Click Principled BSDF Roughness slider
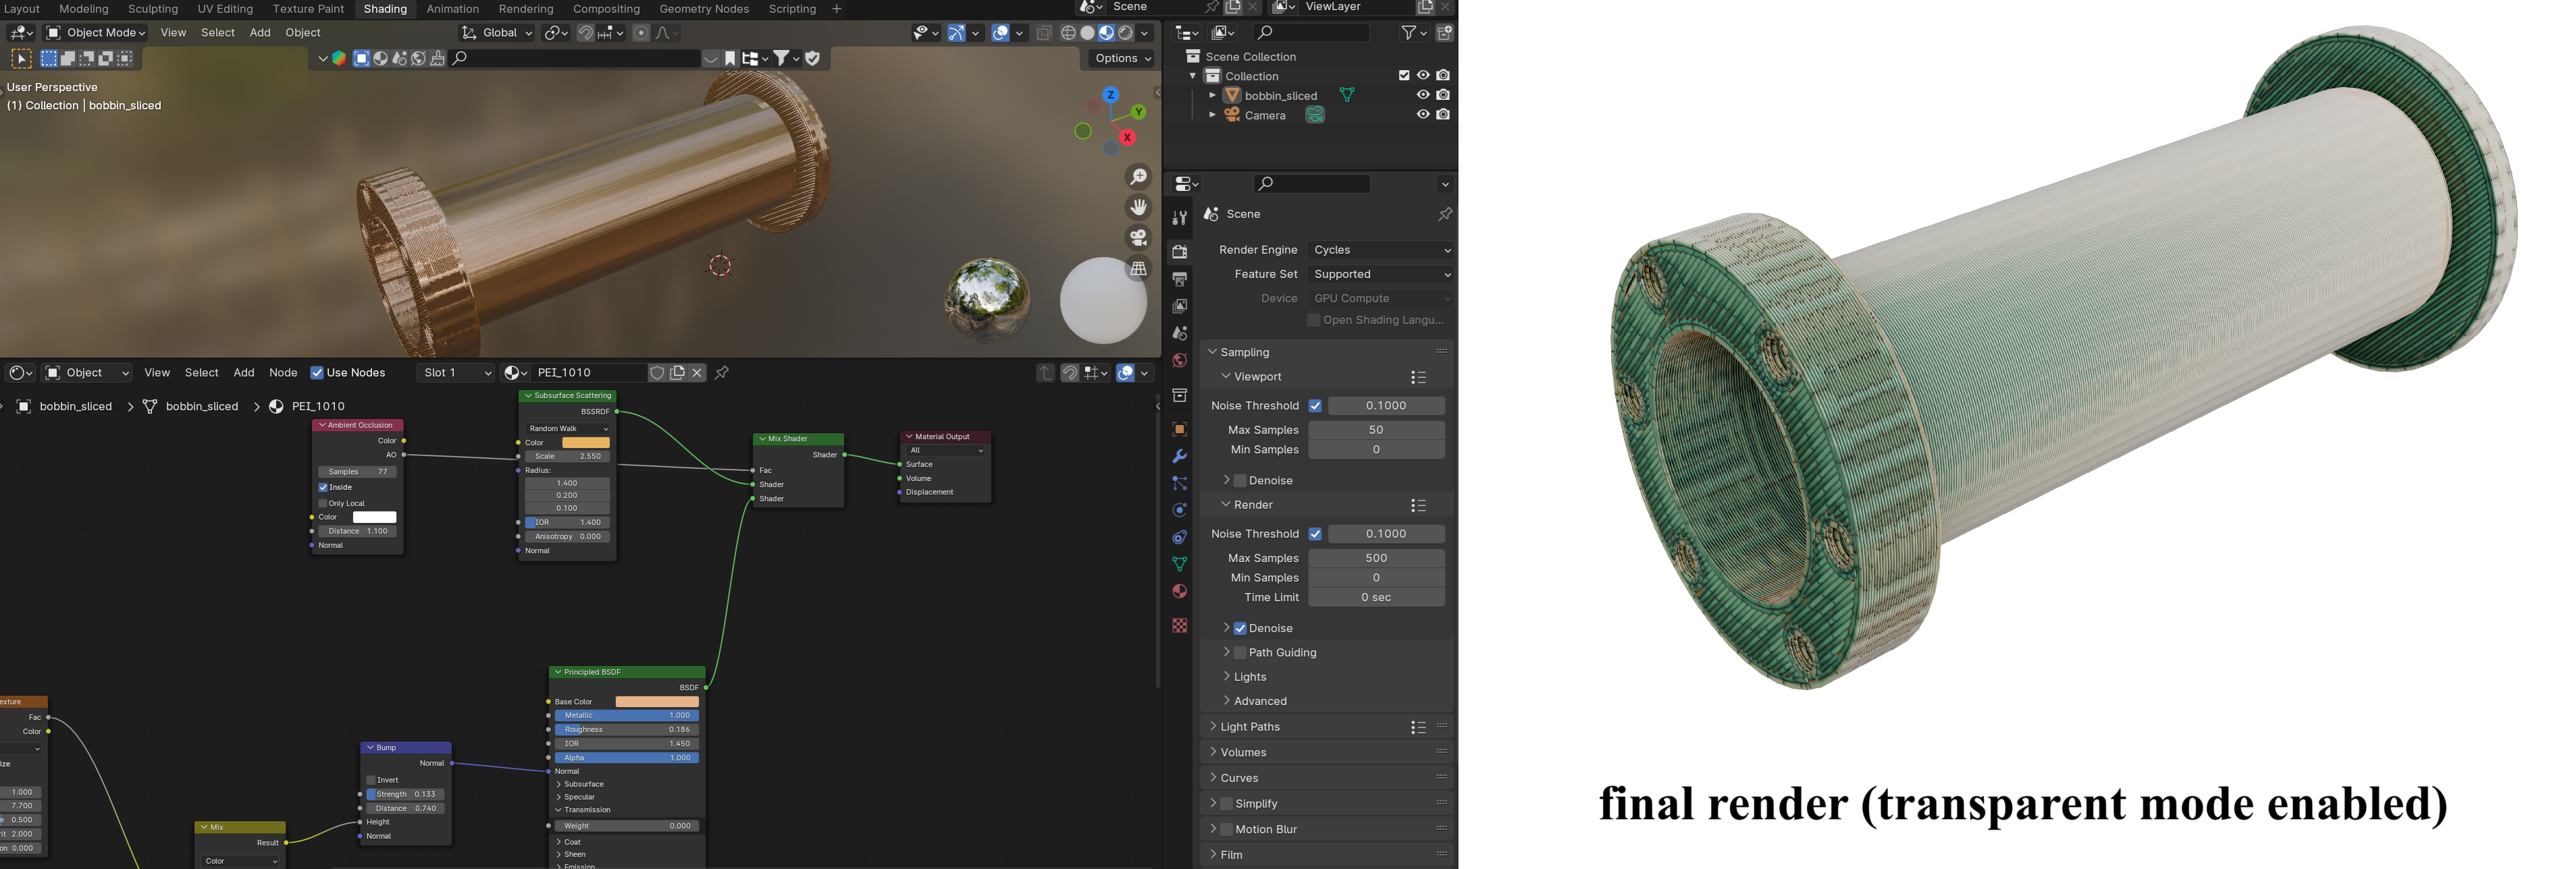 (x=627, y=729)
